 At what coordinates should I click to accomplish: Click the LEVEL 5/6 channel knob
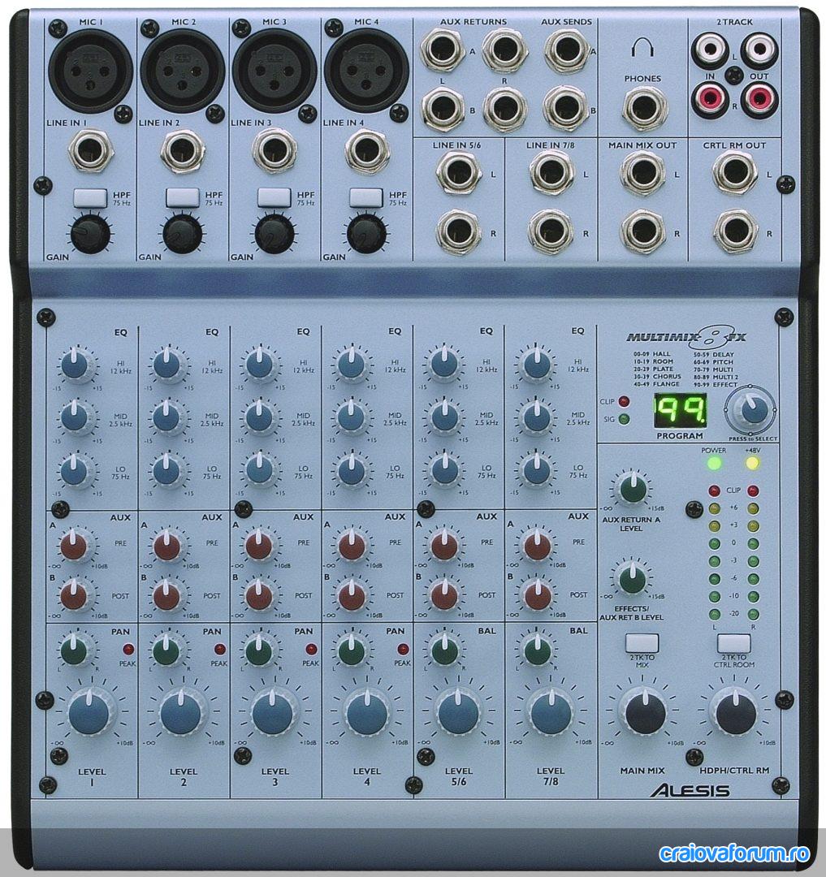[x=458, y=712]
